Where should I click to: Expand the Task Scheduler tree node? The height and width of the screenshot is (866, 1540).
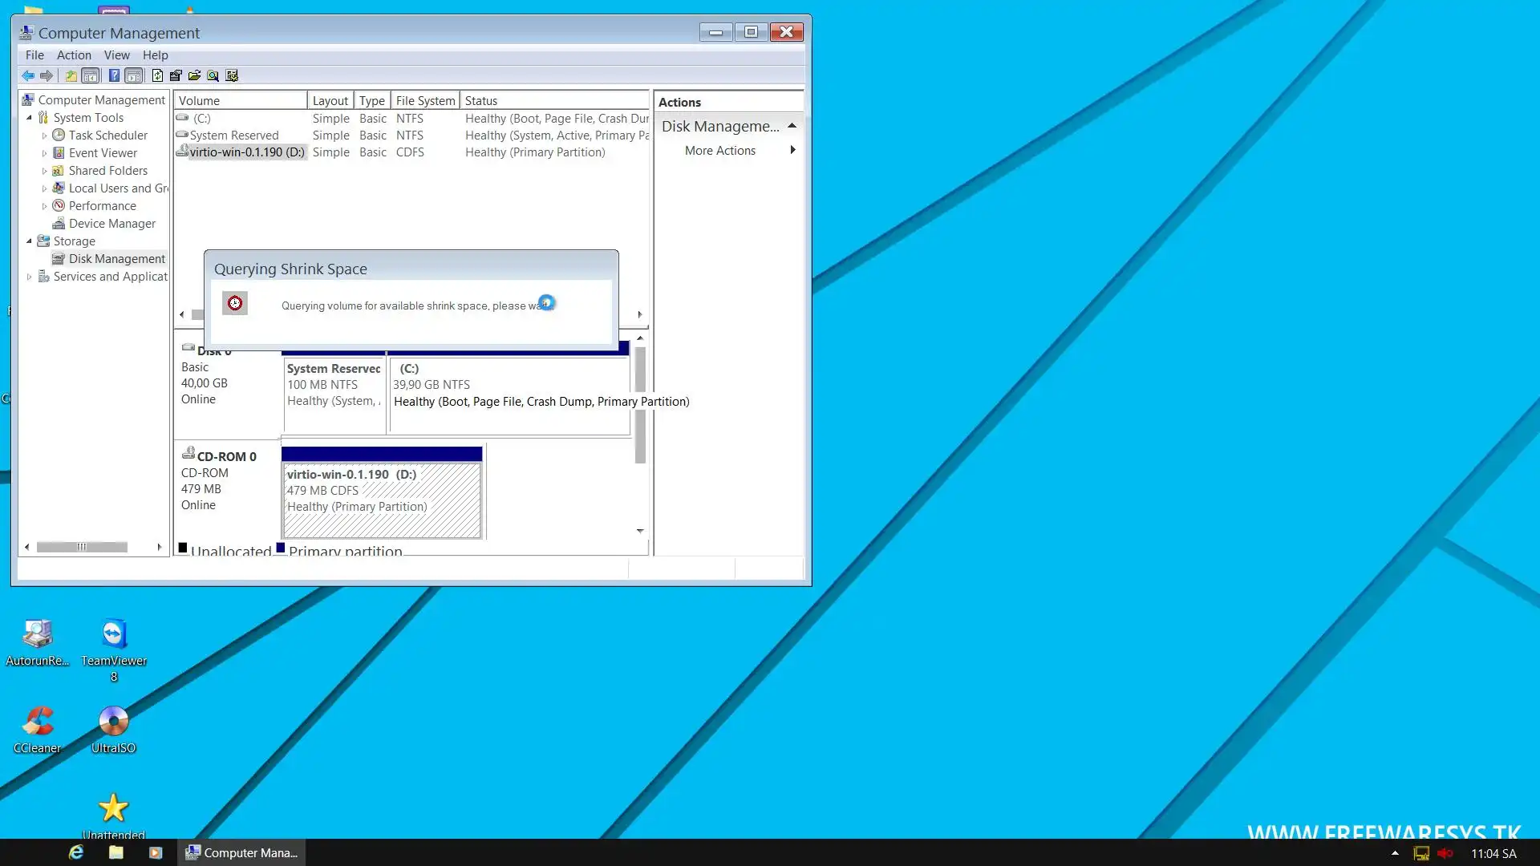tap(44, 136)
